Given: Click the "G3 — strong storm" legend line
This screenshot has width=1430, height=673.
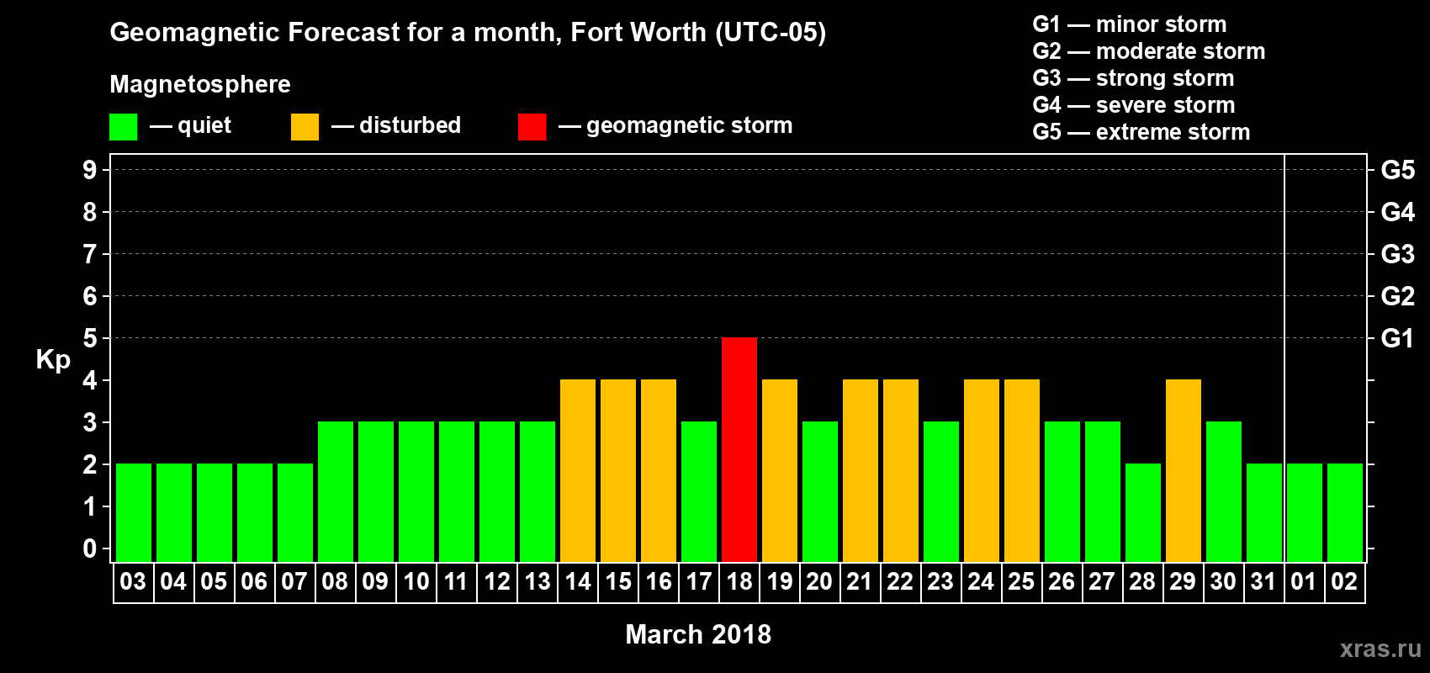Looking at the screenshot, I should click(1133, 78).
